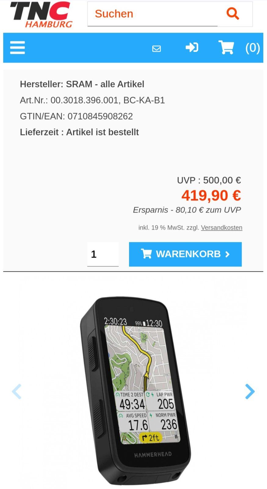267x489 pixels.
Task: Show previous product image arrow
Action: point(16,392)
